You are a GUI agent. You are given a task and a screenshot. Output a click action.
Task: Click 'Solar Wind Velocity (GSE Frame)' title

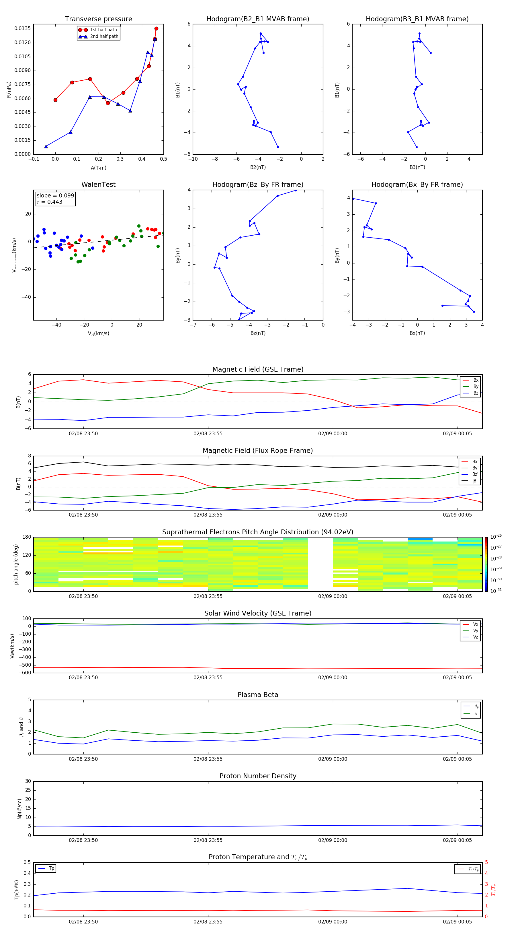(258, 613)
